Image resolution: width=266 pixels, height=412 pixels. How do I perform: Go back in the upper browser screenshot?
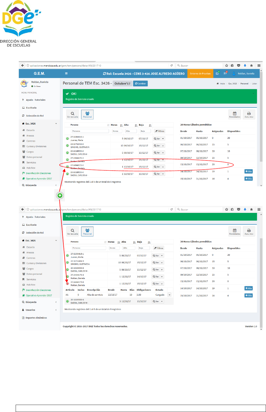(23, 65)
